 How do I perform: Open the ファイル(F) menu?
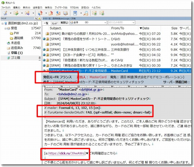tap(6, 8)
